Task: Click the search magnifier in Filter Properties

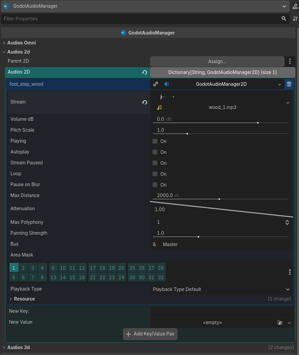Action: tap(284, 19)
